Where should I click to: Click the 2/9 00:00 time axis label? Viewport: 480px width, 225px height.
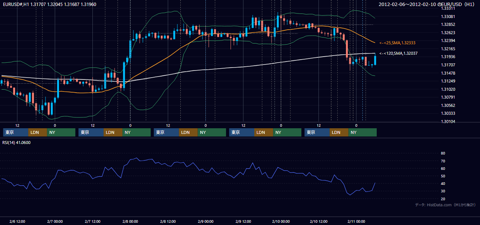[x=206, y=221]
